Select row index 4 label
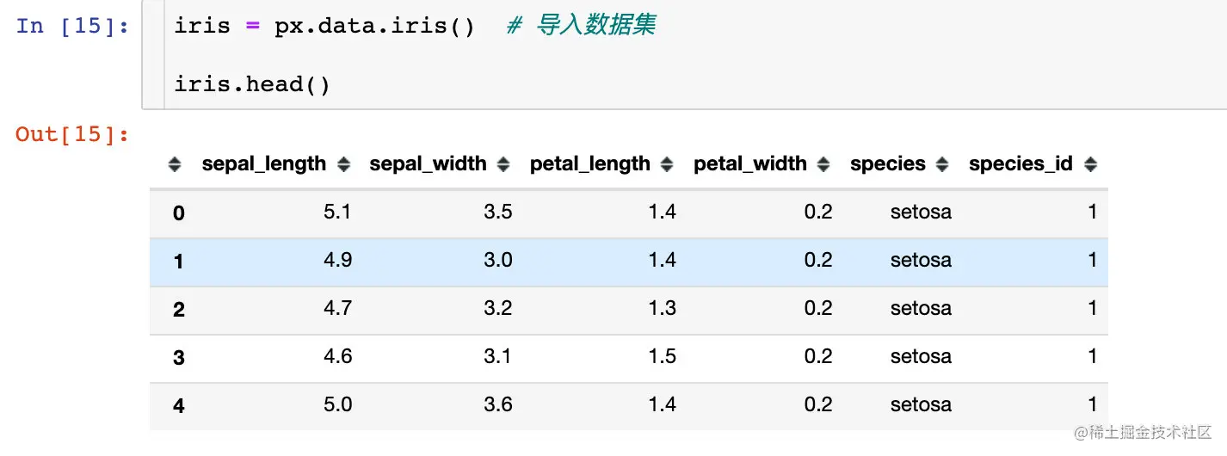The image size is (1227, 456). click(x=179, y=406)
